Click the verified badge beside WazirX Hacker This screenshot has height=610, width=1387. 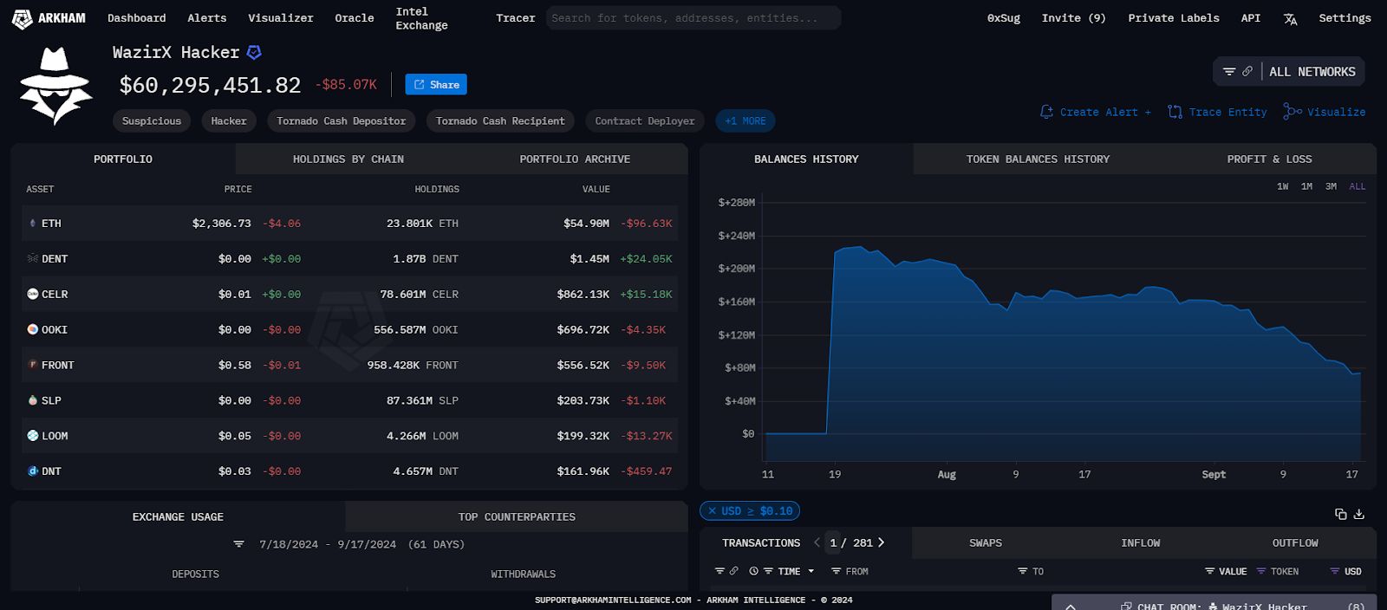(x=254, y=53)
